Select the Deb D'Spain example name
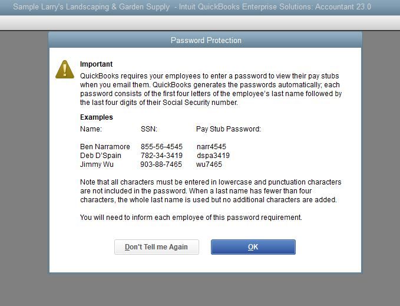 [x=101, y=156]
